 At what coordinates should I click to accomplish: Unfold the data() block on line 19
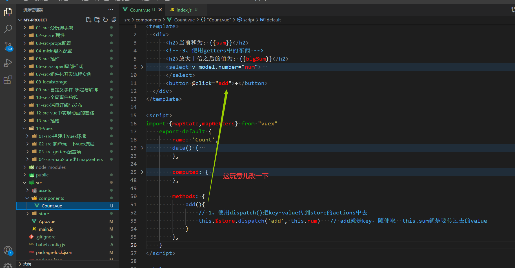click(x=142, y=148)
